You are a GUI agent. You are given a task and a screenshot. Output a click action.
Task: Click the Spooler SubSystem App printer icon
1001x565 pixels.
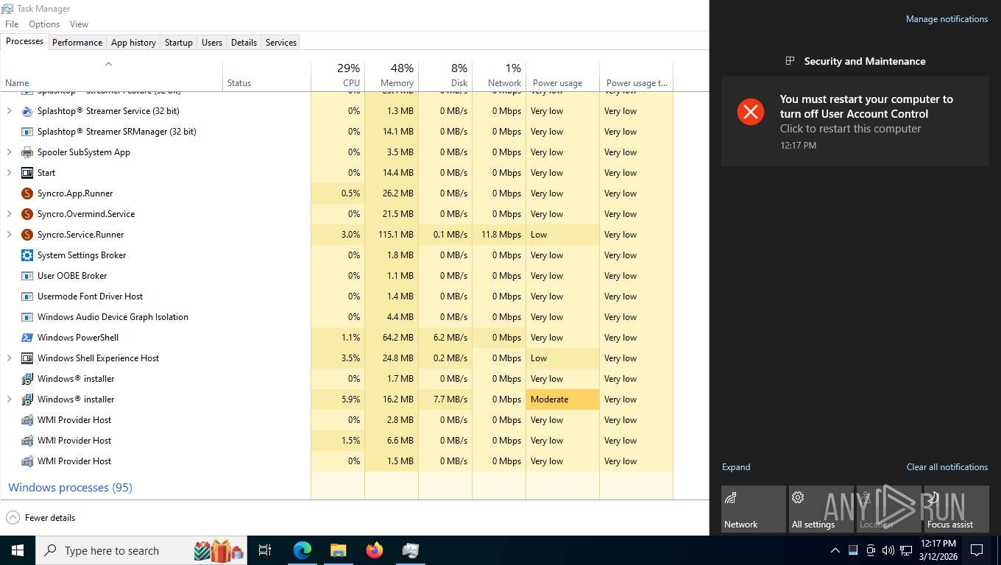pyautogui.click(x=27, y=152)
